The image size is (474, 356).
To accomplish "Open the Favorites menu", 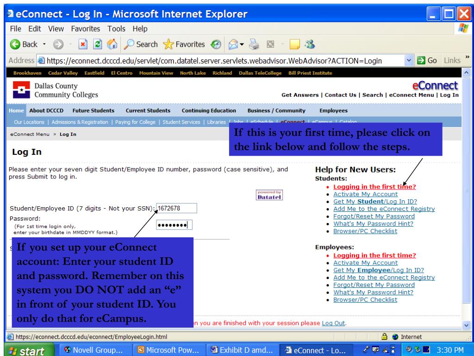I will click(86, 29).
